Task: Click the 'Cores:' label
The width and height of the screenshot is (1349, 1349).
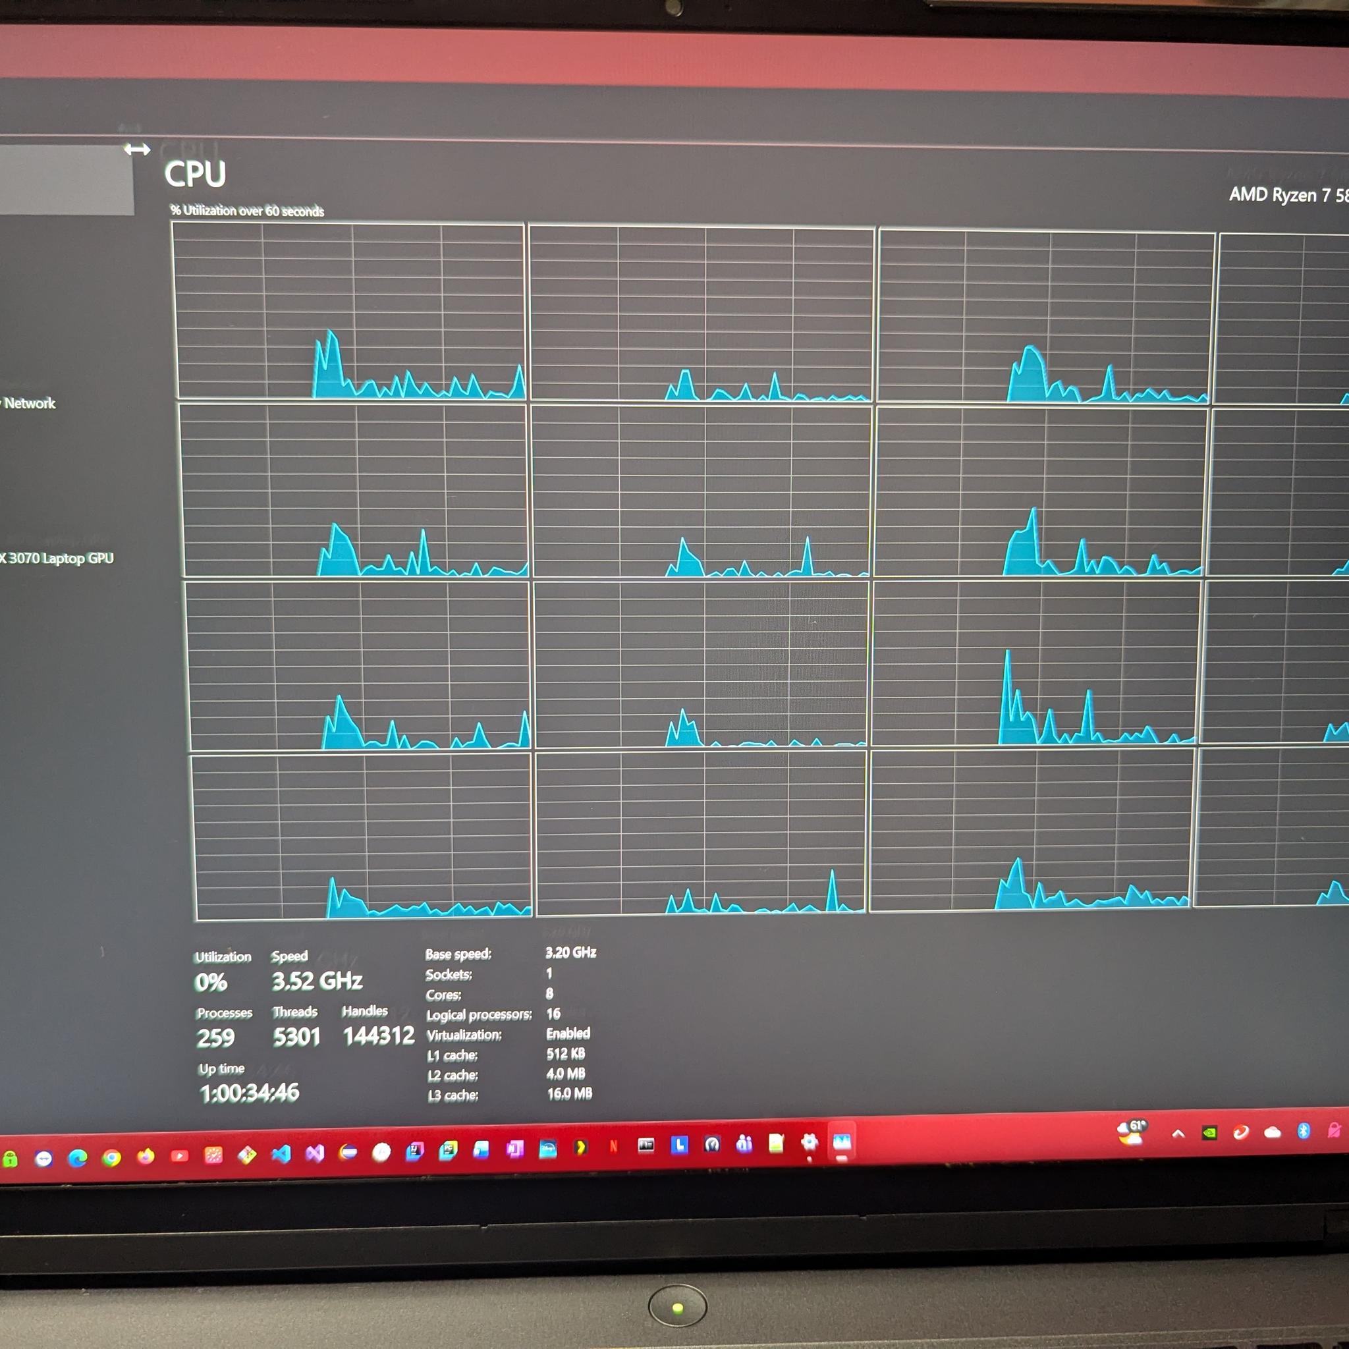Action: 444,995
